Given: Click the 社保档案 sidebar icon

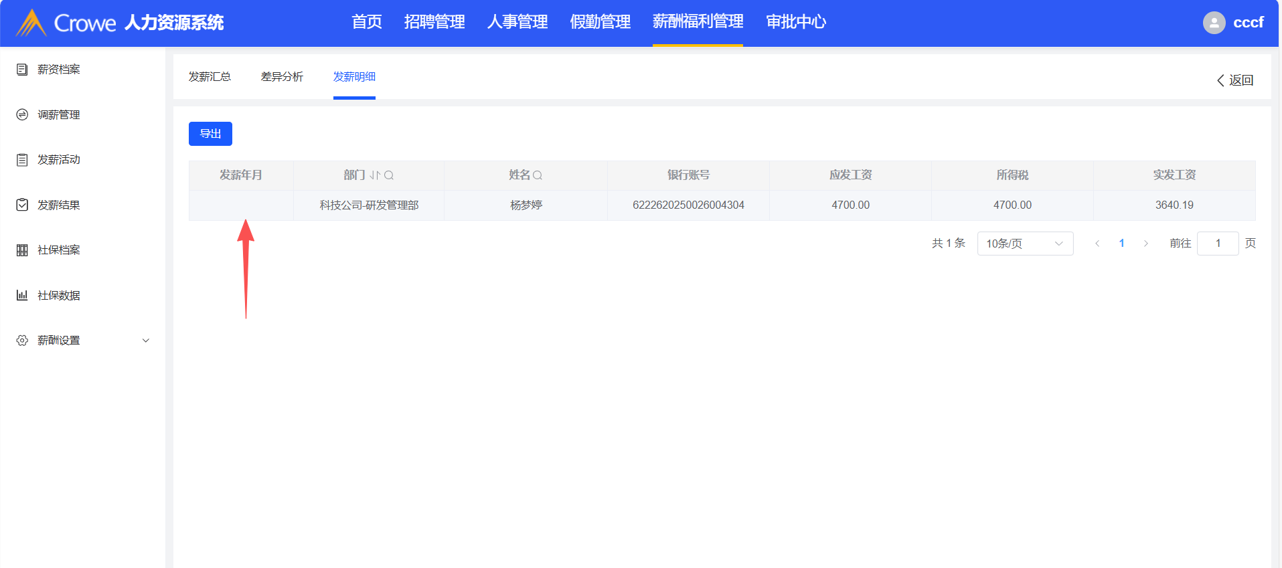Looking at the screenshot, I should 22,250.
